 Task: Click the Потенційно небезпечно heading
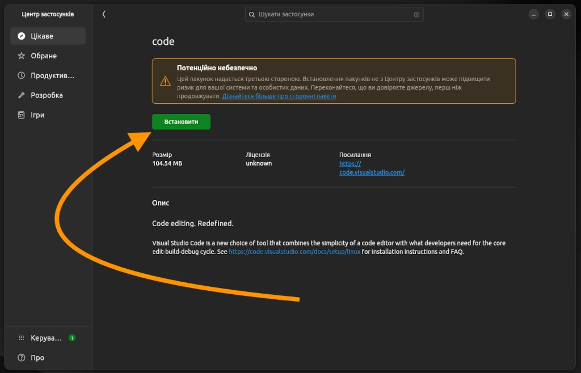coord(217,68)
